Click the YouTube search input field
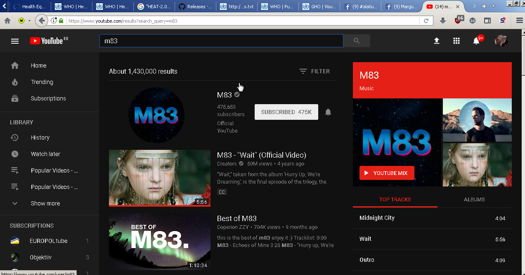Screen dimensions: 525x275 click(221, 41)
